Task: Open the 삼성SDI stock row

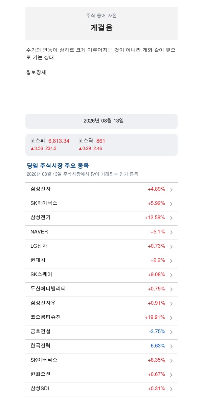Action: [101, 389]
